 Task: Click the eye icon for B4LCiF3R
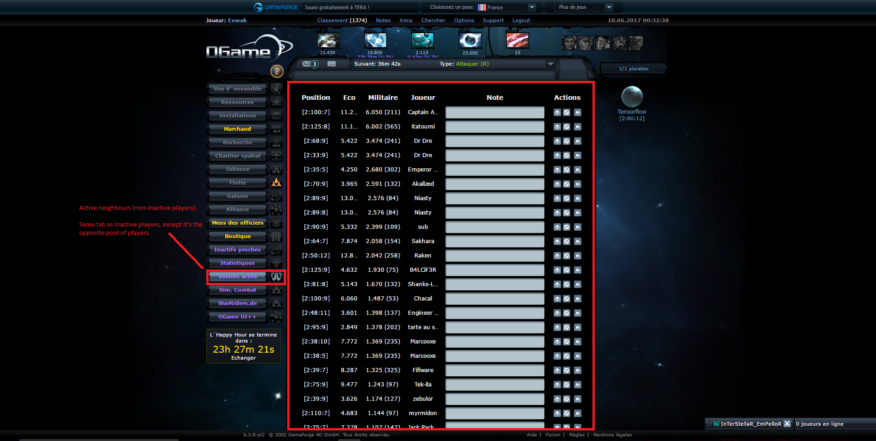click(557, 270)
